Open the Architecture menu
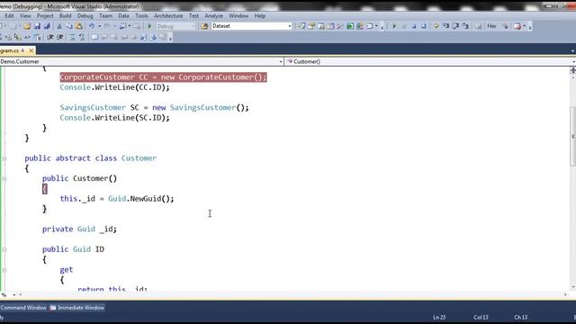Screen dimensions: 576x324 [x=168, y=16]
